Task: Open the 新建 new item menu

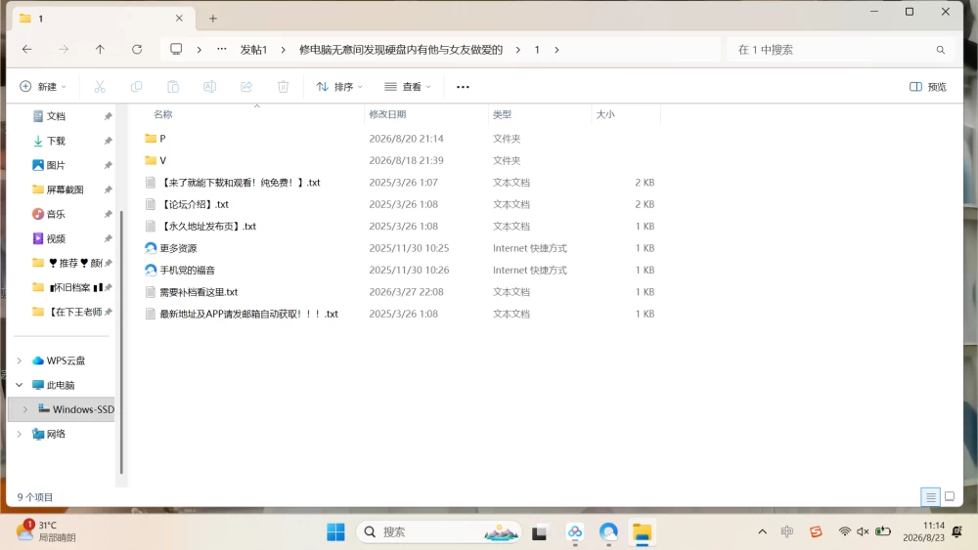Action: (43, 87)
